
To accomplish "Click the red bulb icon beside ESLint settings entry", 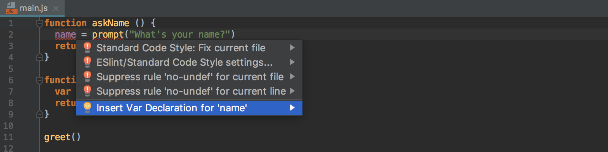I will pyautogui.click(x=87, y=62).
